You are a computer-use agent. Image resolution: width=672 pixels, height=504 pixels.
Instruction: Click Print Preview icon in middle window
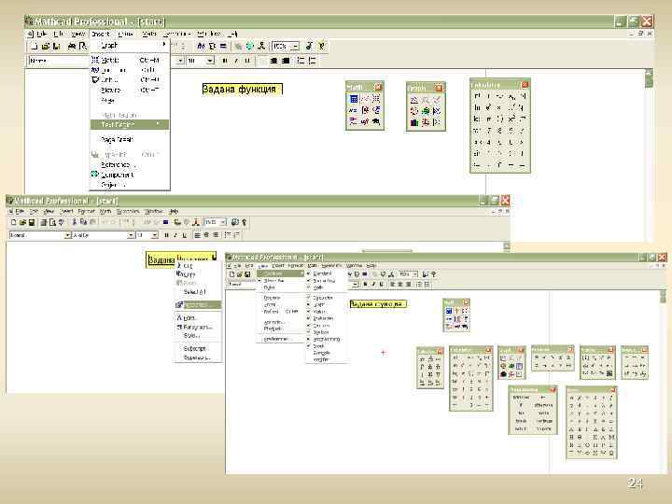tap(52, 222)
